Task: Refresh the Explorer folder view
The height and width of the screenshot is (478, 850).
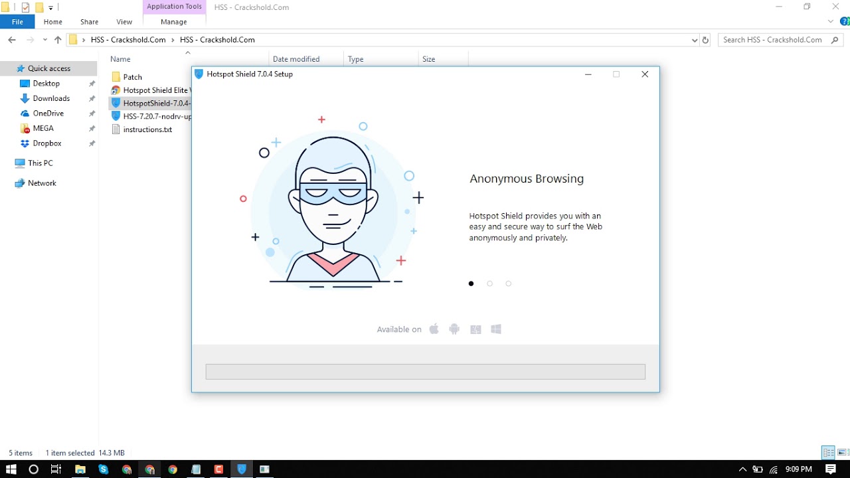Action: (705, 40)
